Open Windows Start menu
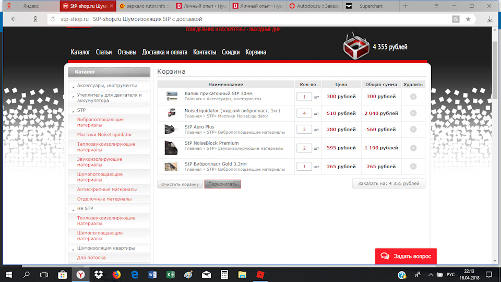 tap(9, 275)
